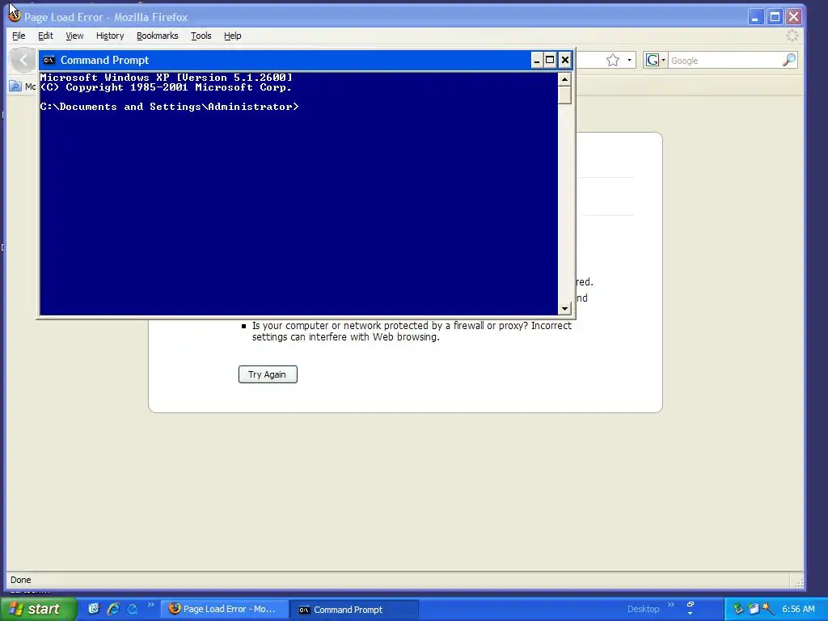Open the Help menu in Firefox
This screenshot has height=621, width=828.
pos(232,36)
